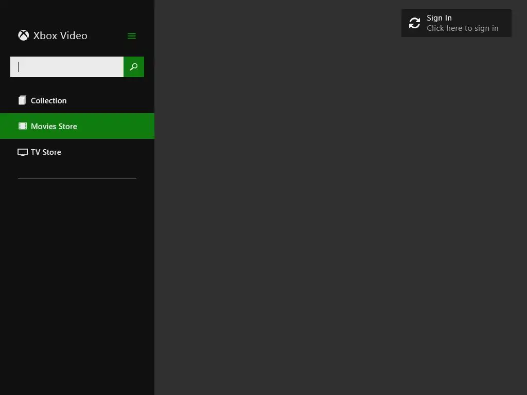Image resolution: width=527 pixels, height=395 pixels.
Task: Click the Sign In heading
Action: (439, 18)
